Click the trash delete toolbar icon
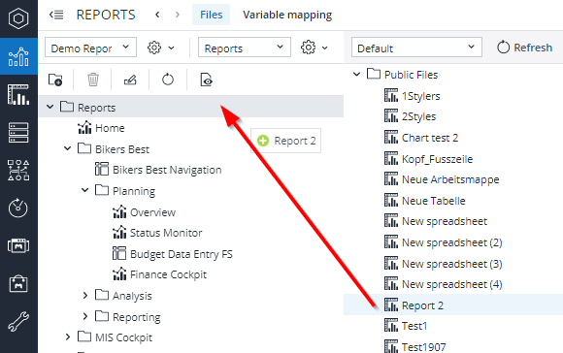 (x=93, y=80)
